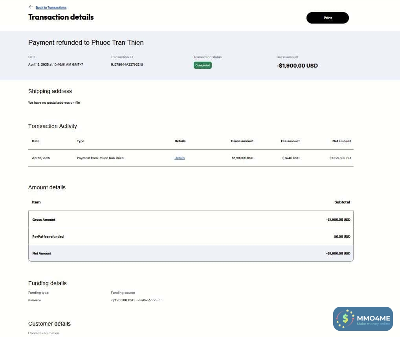Click the Item column header

pos(36,202)
